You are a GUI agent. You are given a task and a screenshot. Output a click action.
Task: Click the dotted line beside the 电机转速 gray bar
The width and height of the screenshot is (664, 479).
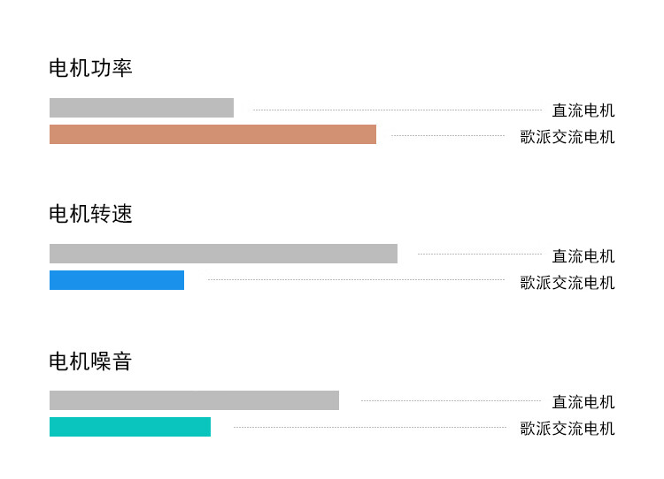[x=479, y=254]
